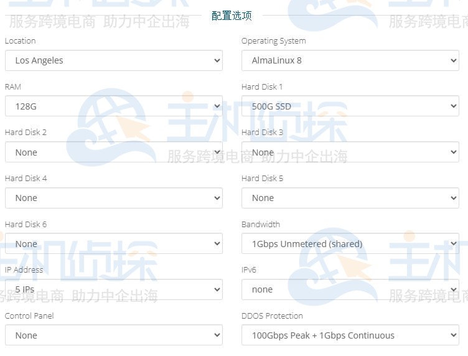Click the Location field label

(21, 41)
